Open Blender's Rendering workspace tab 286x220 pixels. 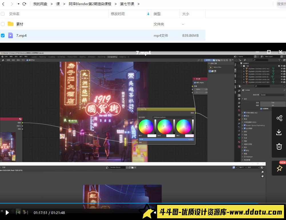pyautogui.click(x=101, y=57)
